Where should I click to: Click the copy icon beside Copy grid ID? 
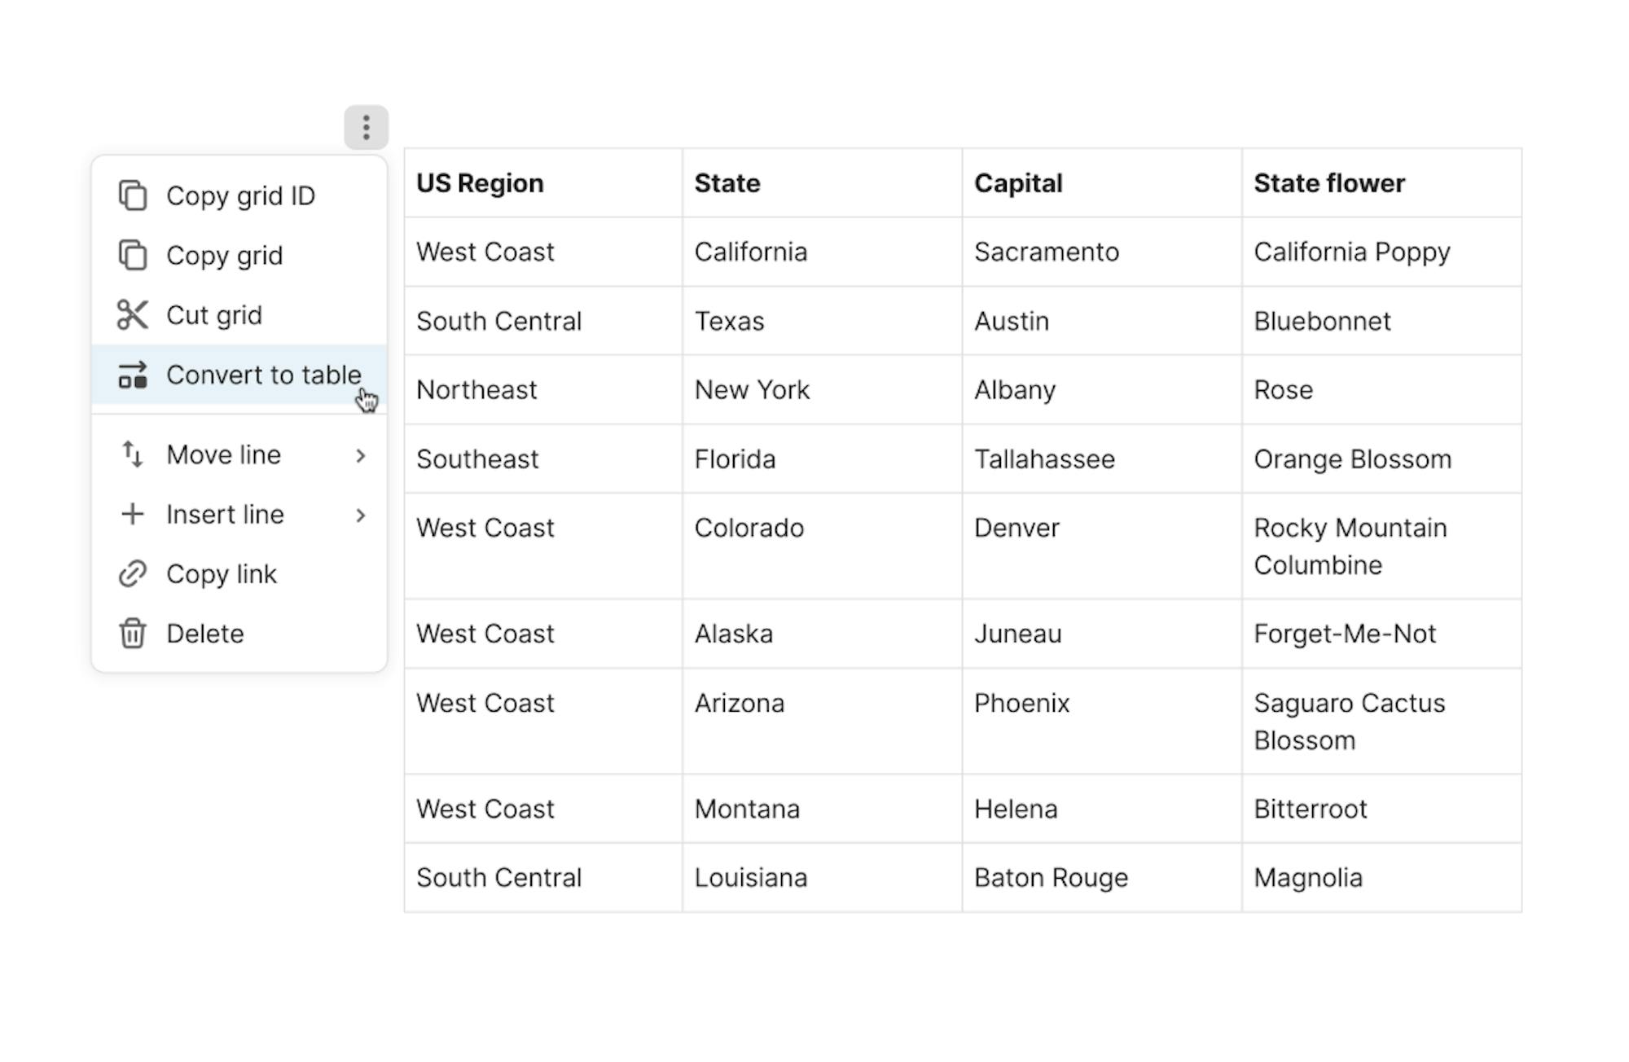pyautogui.click(x=133, y=195)
